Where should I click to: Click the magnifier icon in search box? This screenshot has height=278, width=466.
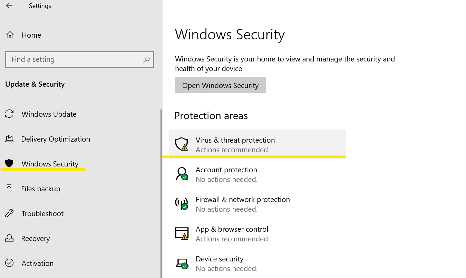pos(146,59)
